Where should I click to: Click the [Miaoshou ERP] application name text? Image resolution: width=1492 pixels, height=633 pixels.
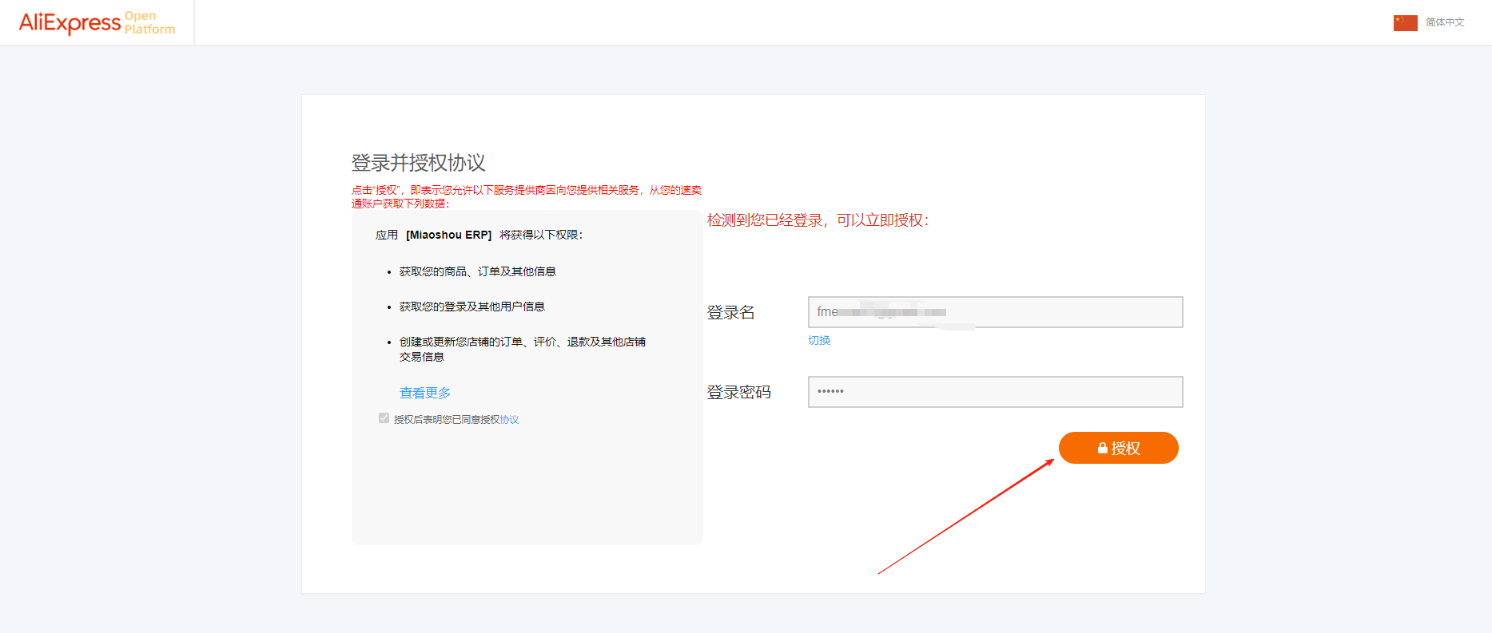point(449,235)
